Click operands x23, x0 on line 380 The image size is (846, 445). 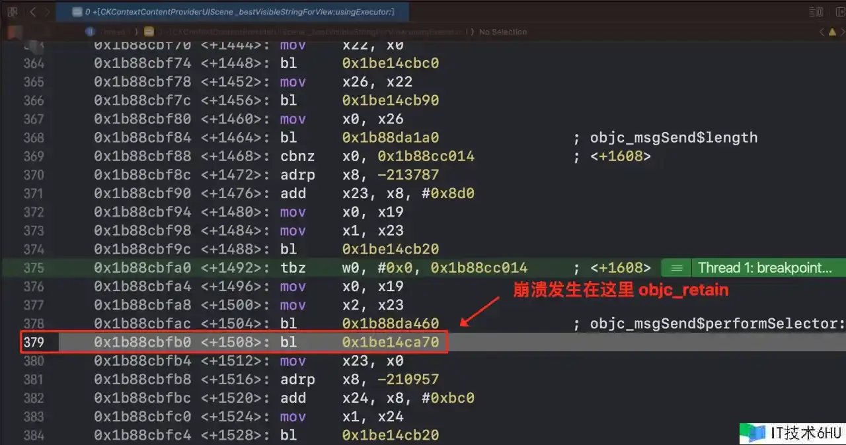(373, 361)
